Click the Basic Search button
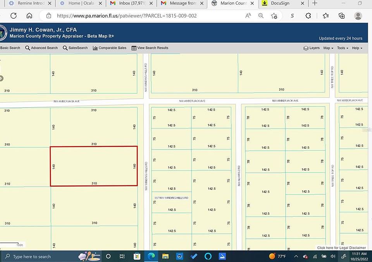Screen dimensions: 372x262 [10, 48]
